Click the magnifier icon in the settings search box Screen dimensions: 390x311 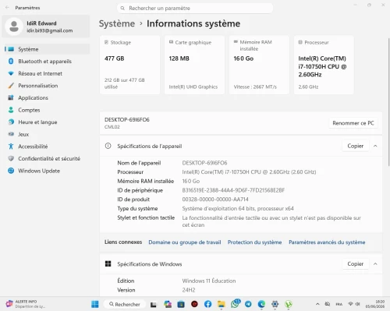click(122, 8)
